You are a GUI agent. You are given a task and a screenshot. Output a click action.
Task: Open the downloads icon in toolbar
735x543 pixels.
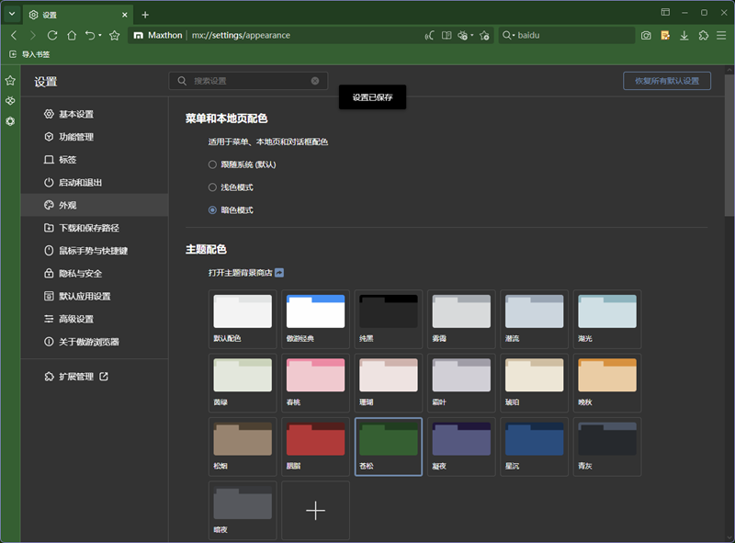point(684,35)
